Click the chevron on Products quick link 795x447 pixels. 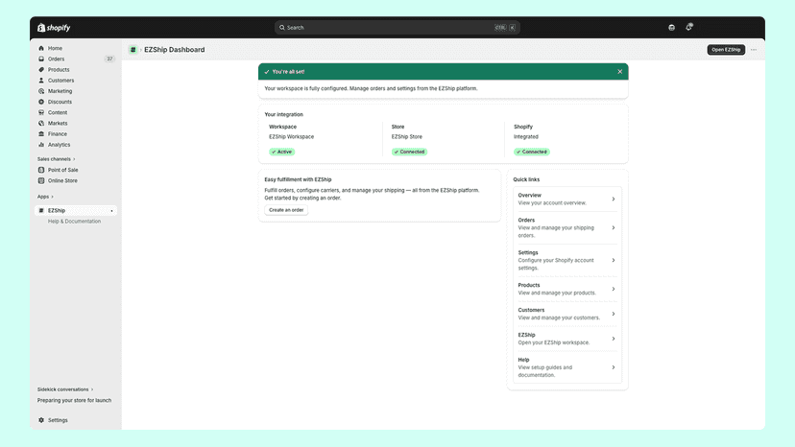[613, 289]
